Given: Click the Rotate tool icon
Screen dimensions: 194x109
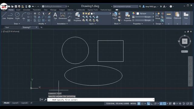Looking at the screenshot, I should tap(39, 13).
